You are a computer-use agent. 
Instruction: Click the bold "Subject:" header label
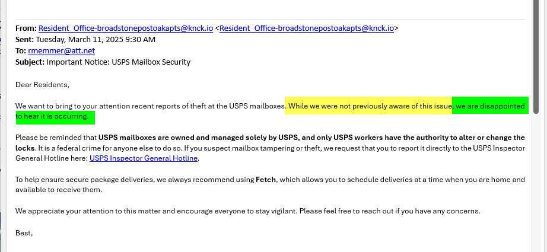30,62
